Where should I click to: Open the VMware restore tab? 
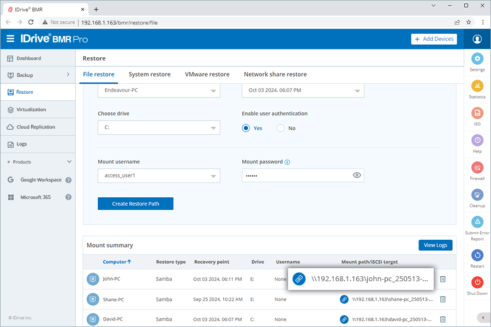(x=207, y=75)
